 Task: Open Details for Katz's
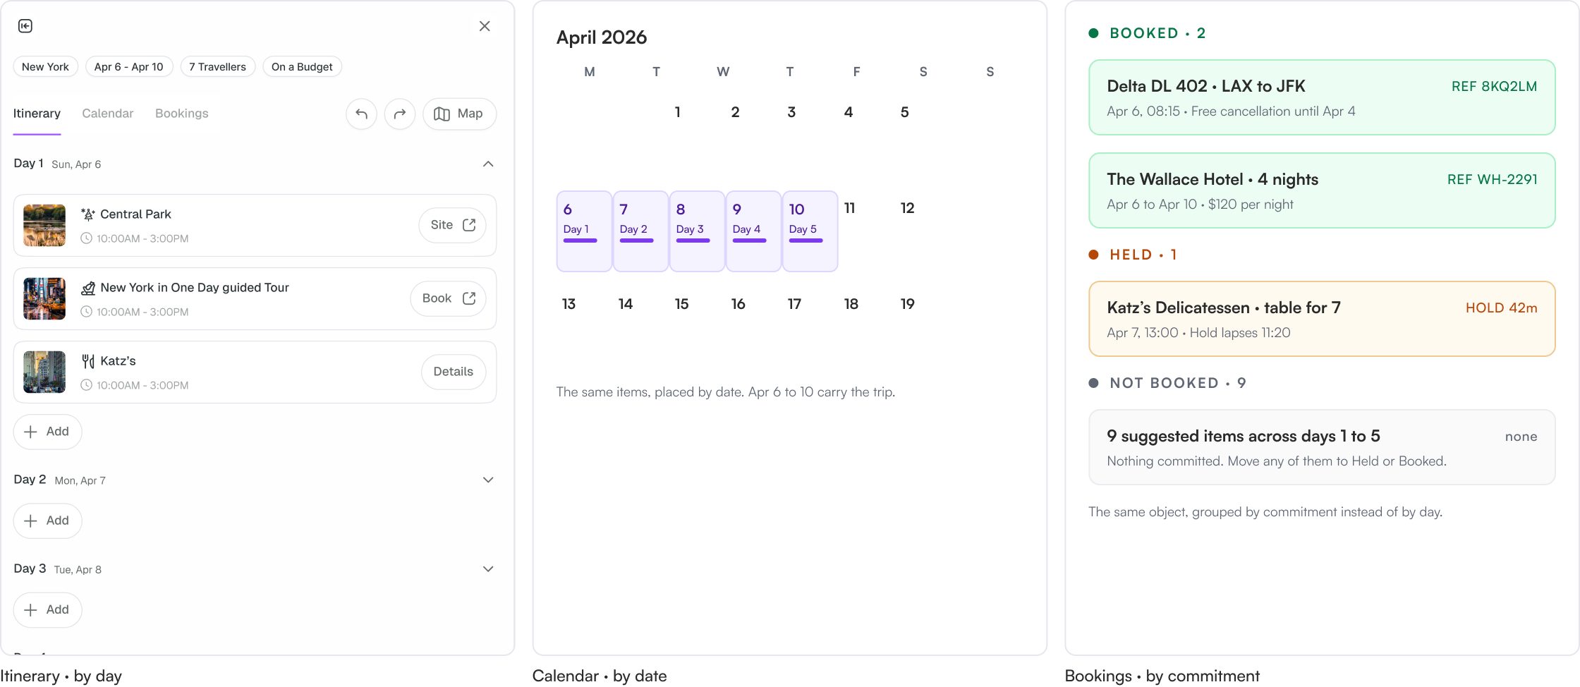coord(454,372)
